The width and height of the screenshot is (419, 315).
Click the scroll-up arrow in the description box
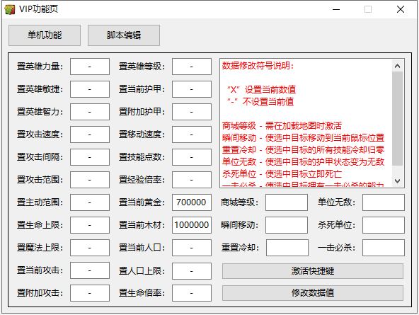[x=397, y=66]
